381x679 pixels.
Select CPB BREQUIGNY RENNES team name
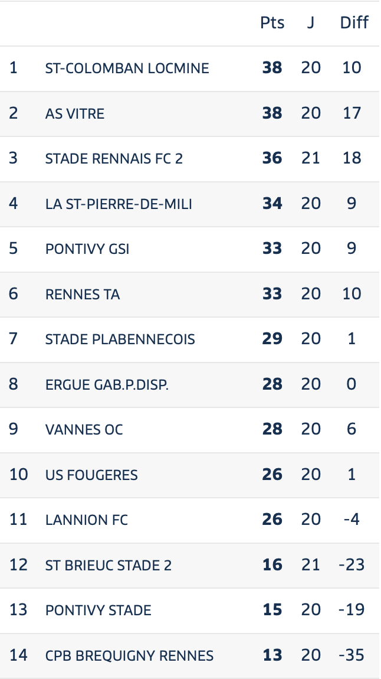click(x=129, y=655)
